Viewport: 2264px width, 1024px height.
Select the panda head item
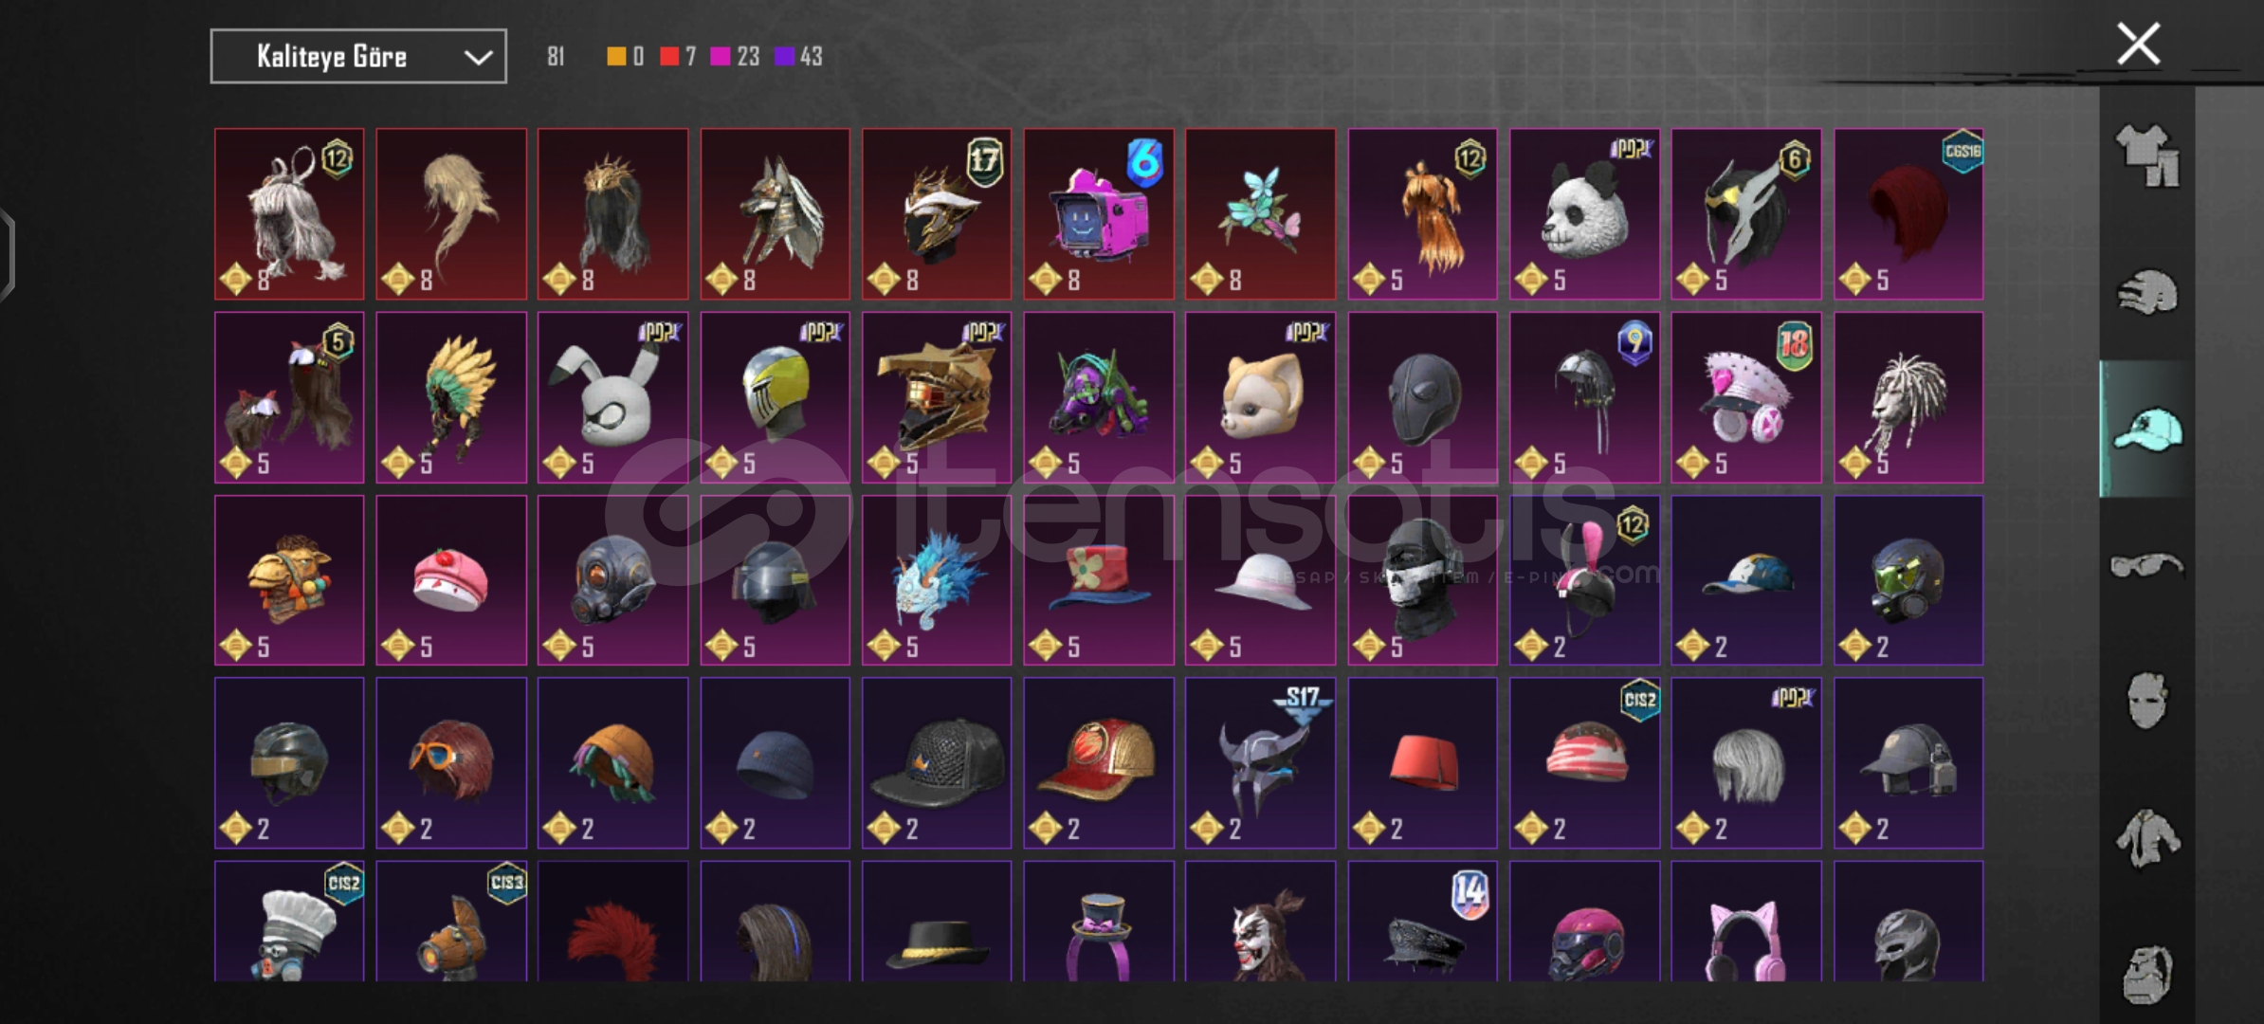point(1584,214)
